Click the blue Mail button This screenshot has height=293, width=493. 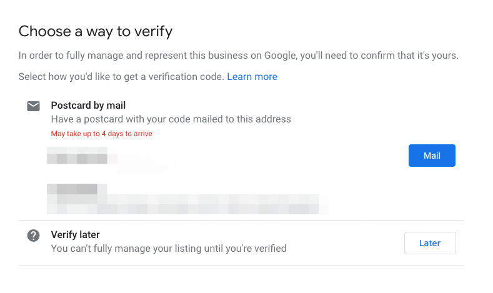coord(432,156)
